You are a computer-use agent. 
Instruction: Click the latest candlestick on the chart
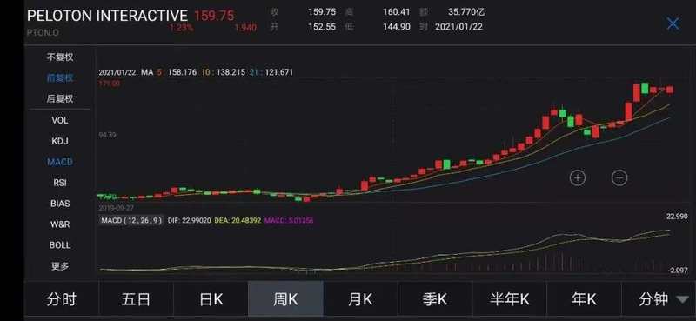pos(669,90)
